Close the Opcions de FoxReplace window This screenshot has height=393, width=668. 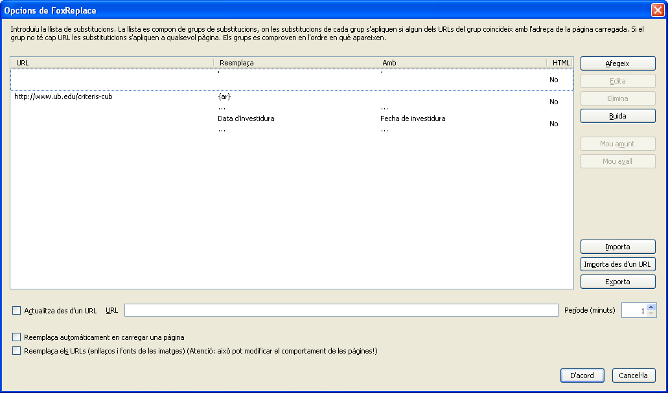click(657, 10)
